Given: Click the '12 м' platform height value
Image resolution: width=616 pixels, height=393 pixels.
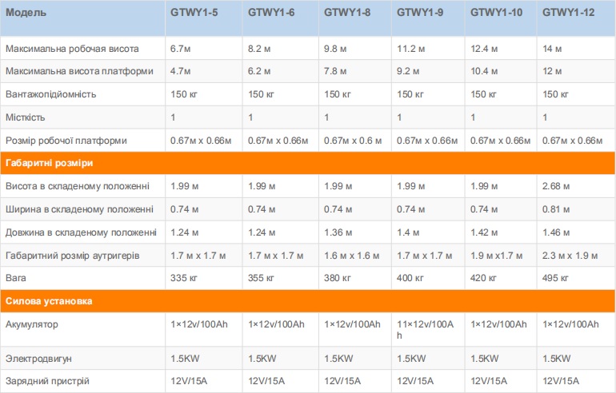Looking at the screenshot, I should click(x=551, y=71).
